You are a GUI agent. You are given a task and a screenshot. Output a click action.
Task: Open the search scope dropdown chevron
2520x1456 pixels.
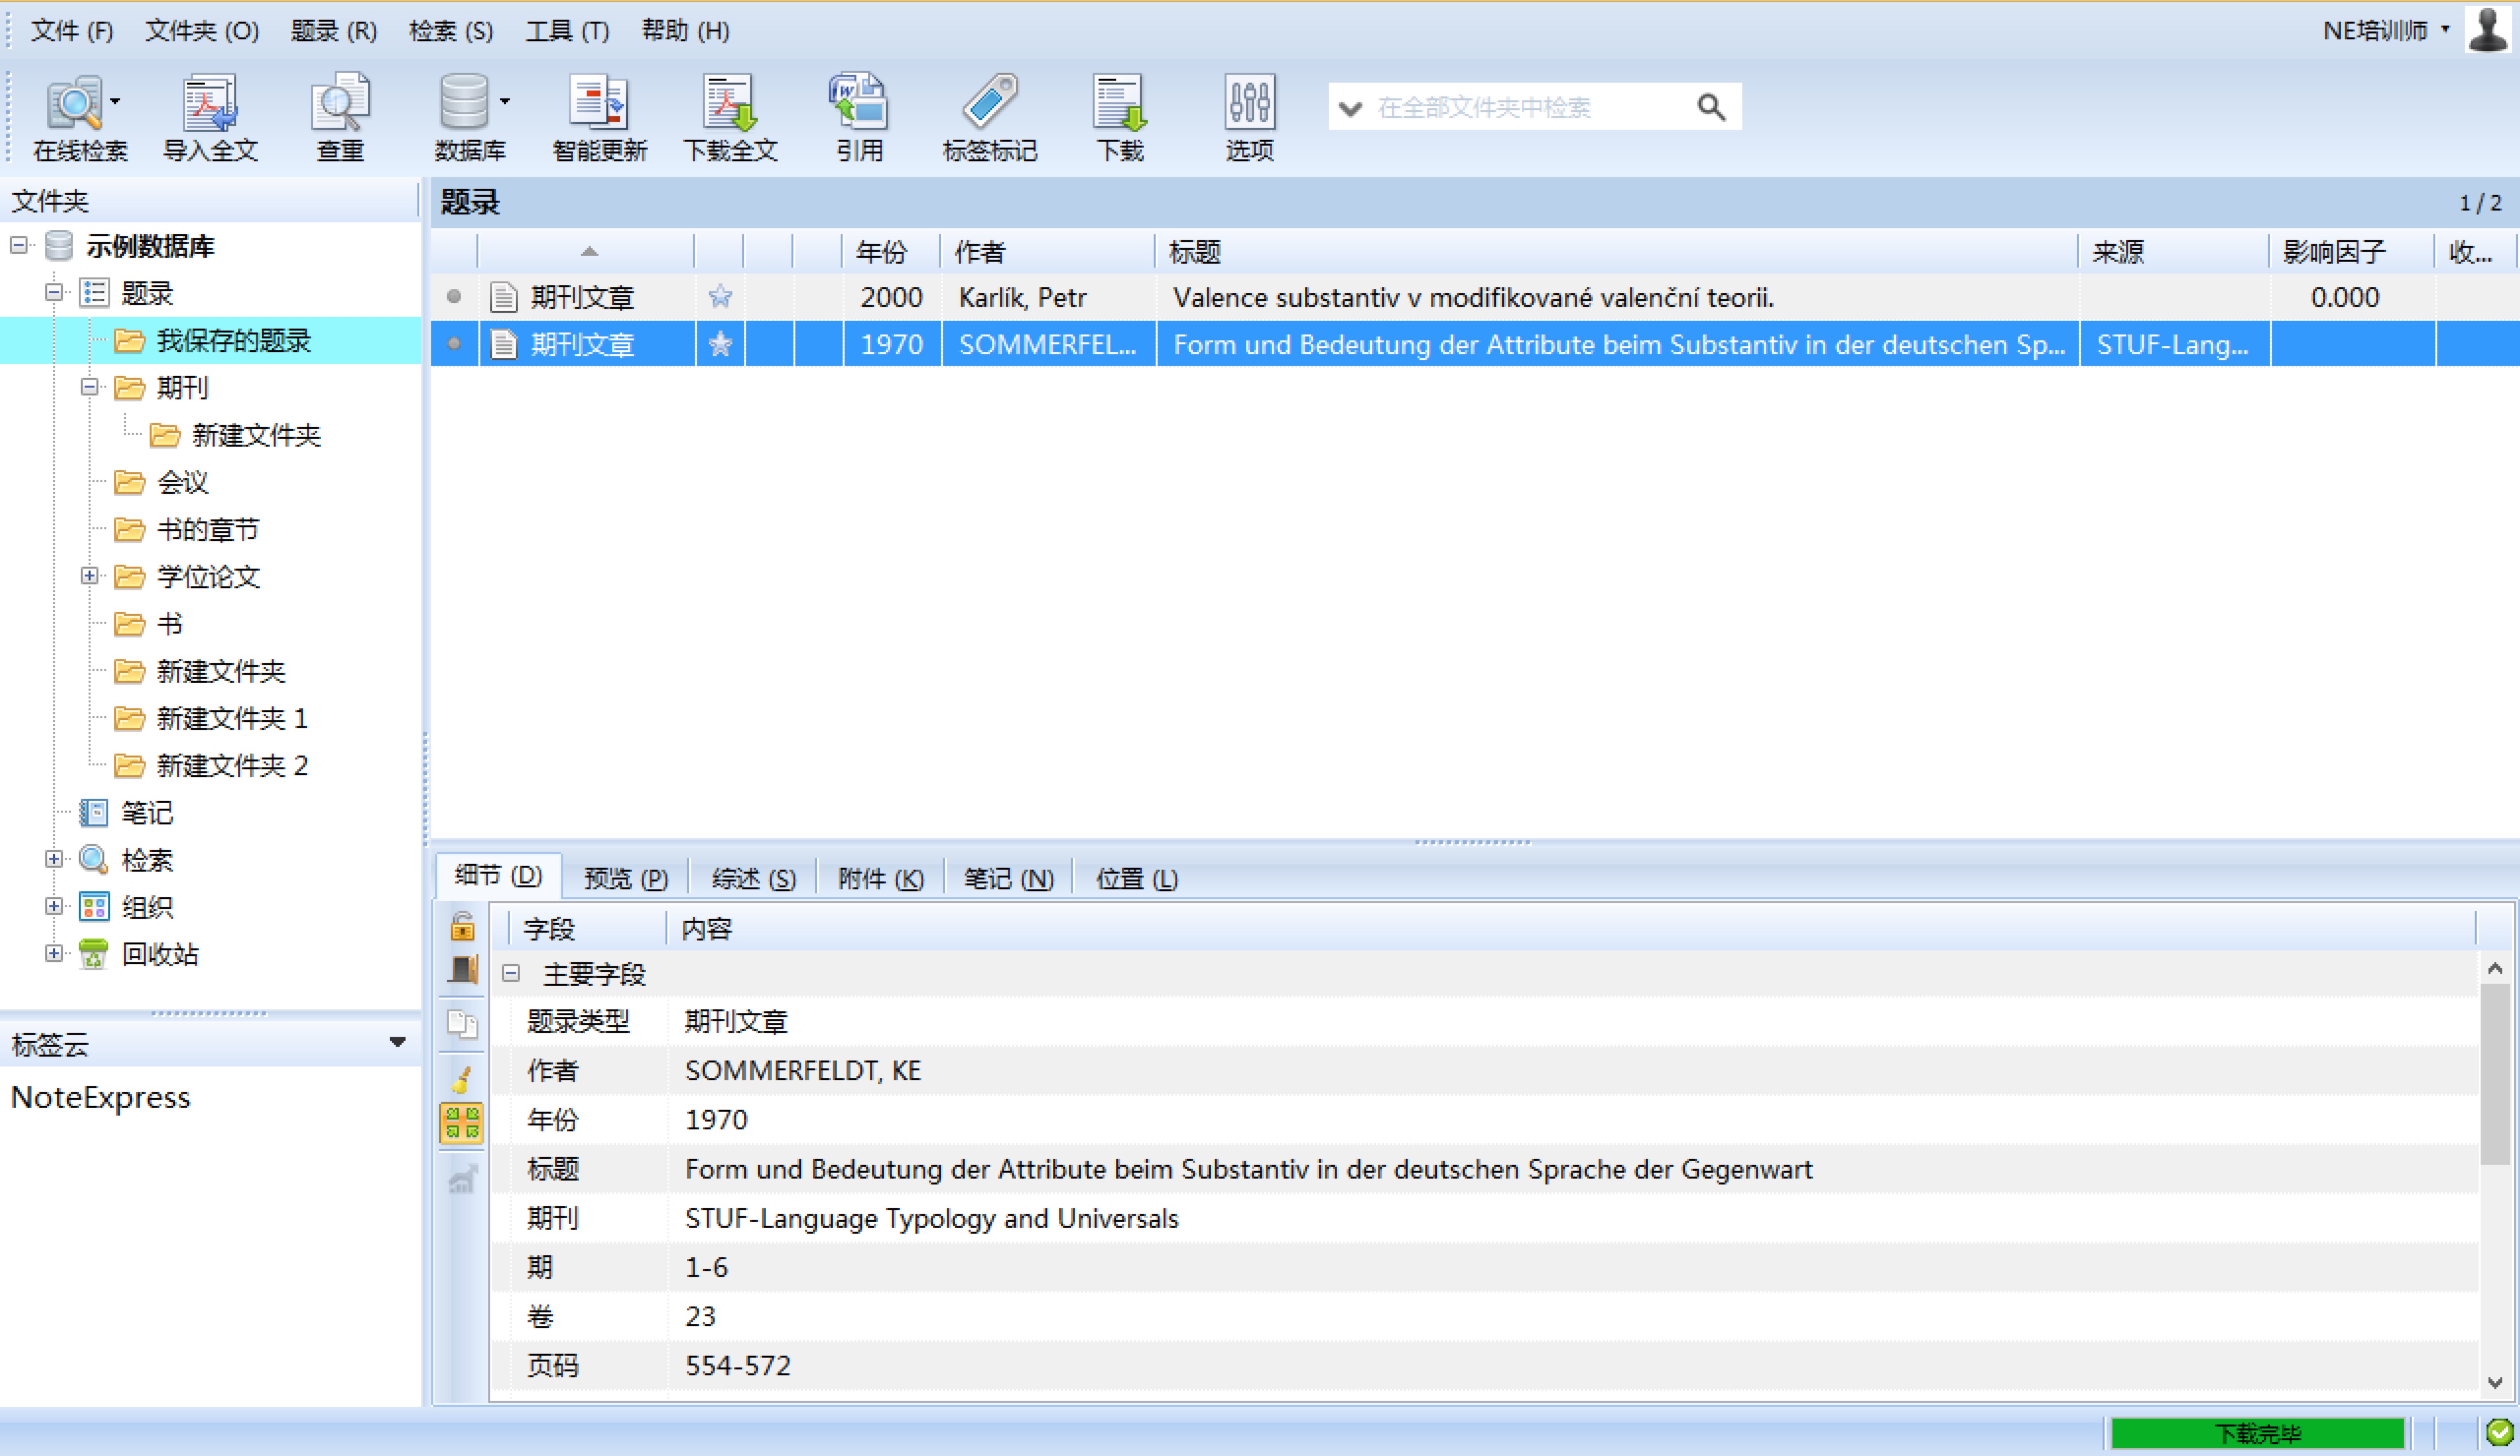tap(1350, 108)
